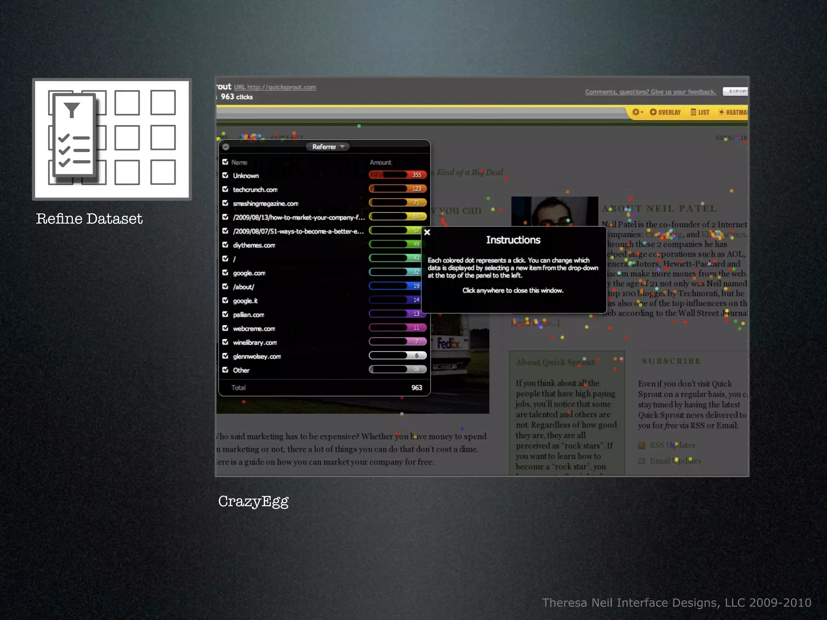The width and height of the screenshot is (827, 620).
Task: Click the orange 123 amount bar for techcrunch.com
Action: pos(398,189)
